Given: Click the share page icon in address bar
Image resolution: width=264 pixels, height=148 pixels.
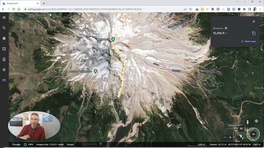Looking at the screenshot, I should click(x=185, y=9).
